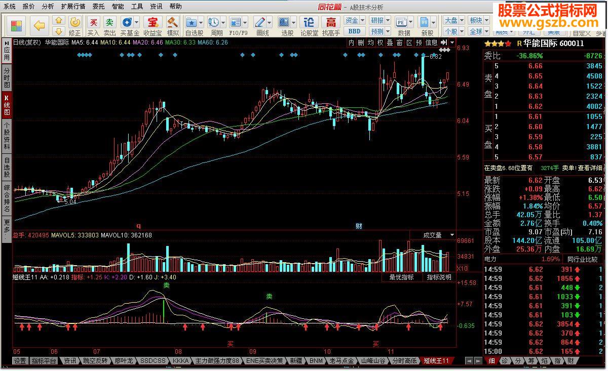Toggle the 叠 overlay option
Viewport: 608px width, 371px height.
[390, 43]
